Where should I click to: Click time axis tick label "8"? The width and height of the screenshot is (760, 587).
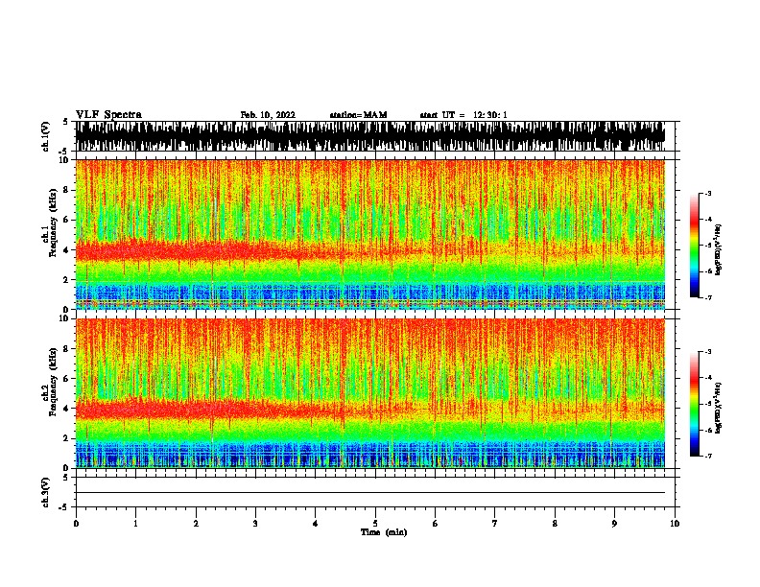[555, 524]
